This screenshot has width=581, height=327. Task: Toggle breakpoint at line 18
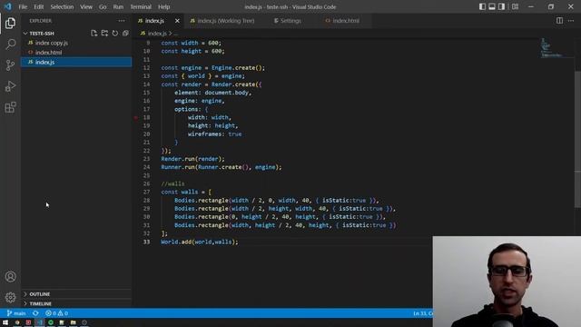pos(136,117)
